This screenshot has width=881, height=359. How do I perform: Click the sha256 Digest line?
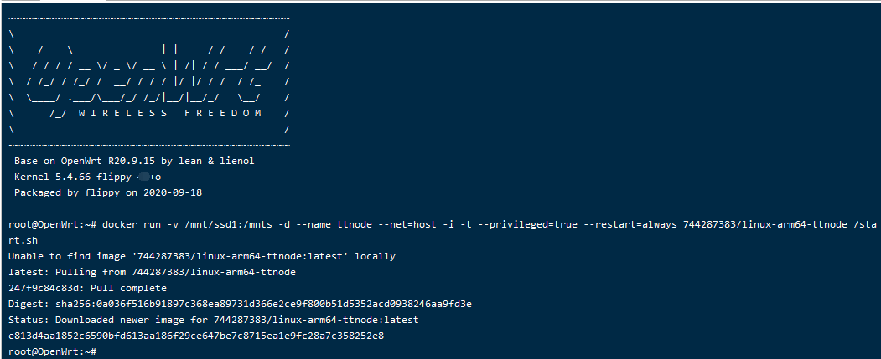[240, 304]
